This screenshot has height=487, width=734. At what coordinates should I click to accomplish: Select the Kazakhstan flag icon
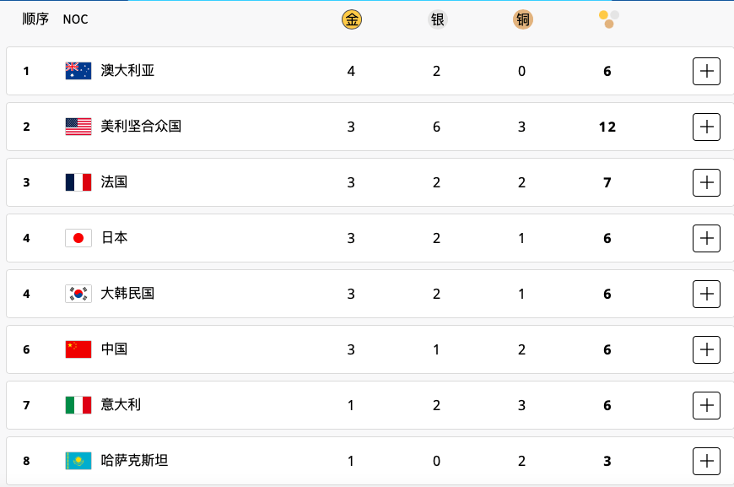[78, 461]
